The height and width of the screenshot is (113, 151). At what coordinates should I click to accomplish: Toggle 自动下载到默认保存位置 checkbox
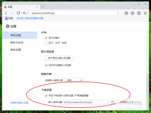point(46,96)
